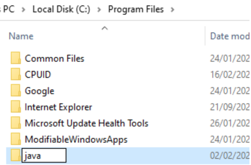This screenshot has width=251, height=165.
Task: Open chevron dropdown after Local Disk (C:)
Action: (x=99, y=10)
